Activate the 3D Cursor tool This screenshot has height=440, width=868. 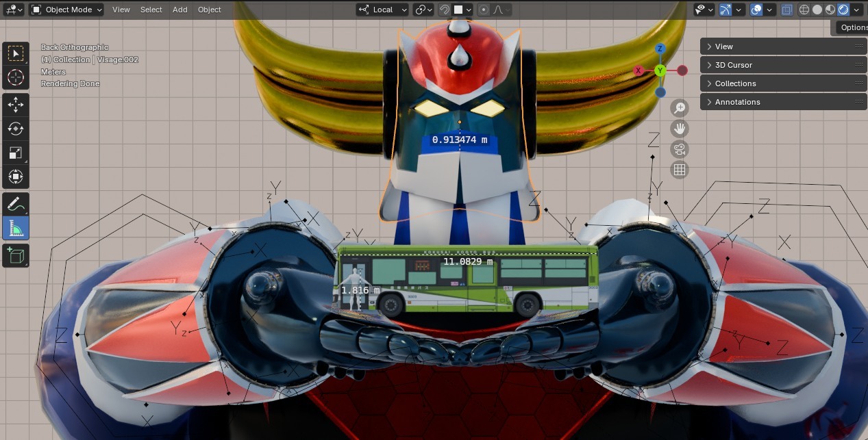[x=16, y=77]
